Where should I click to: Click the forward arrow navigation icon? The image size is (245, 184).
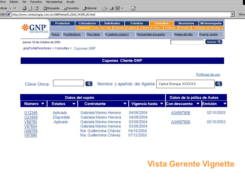[x=15, y=8]
